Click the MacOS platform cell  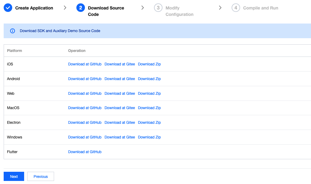(x=13, y=108)
